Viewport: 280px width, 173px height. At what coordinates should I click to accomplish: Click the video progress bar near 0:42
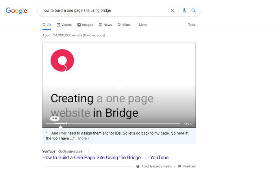click(x=55, y=123)
